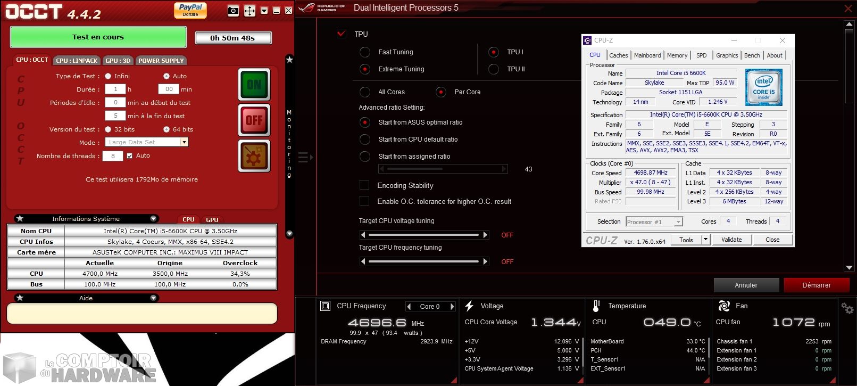857x386 pixels.
Task: Enable the Encoding Stability checkbox
Action: [364, 185]
